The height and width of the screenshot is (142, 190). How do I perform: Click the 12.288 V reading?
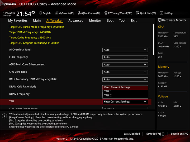pyautogui.click(x=162, y=106)
